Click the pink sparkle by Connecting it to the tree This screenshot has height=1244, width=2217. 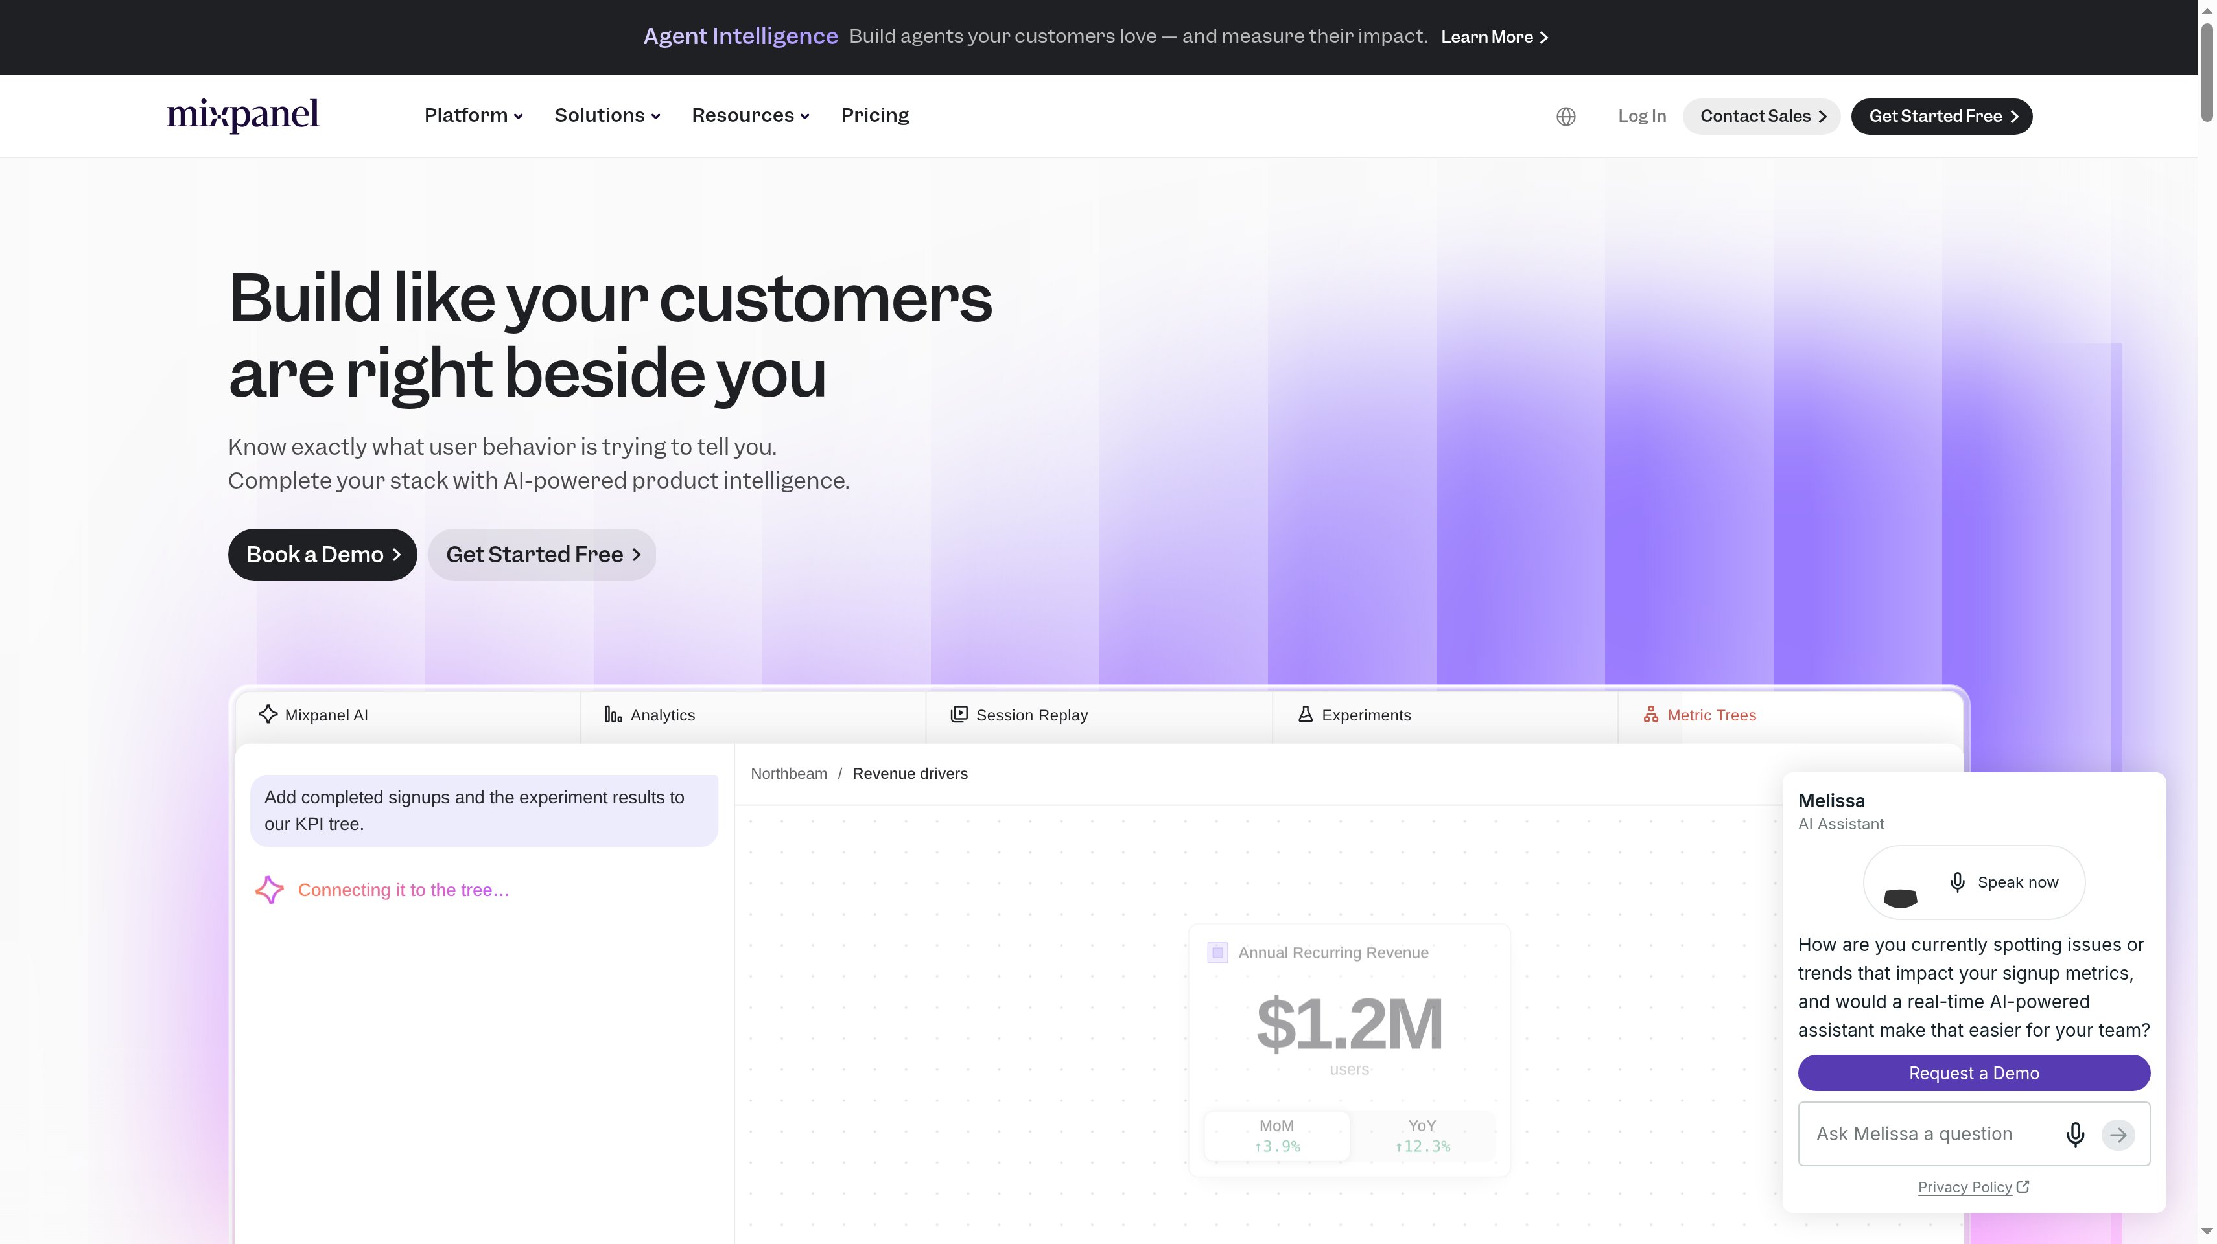coord(270,890)
